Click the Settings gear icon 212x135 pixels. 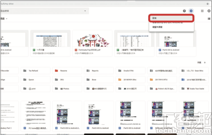click(x=191, y=11)
